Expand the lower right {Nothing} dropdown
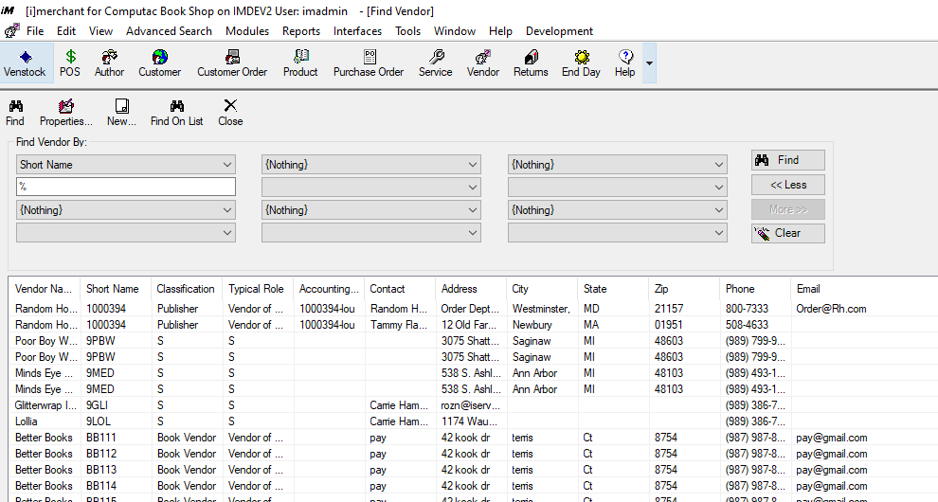Viewport: 938px width, 502px height. 719,210
